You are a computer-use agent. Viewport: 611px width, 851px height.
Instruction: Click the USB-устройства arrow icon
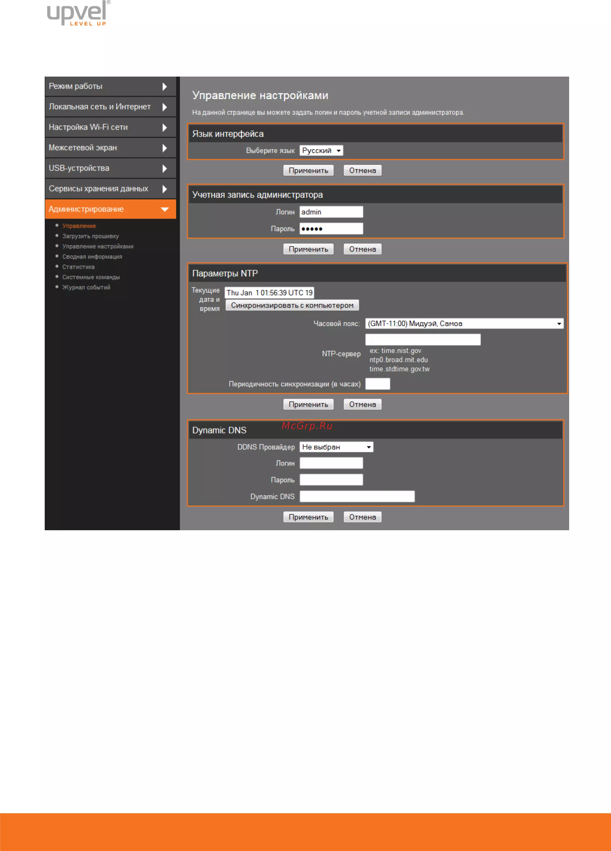(164, 169)
